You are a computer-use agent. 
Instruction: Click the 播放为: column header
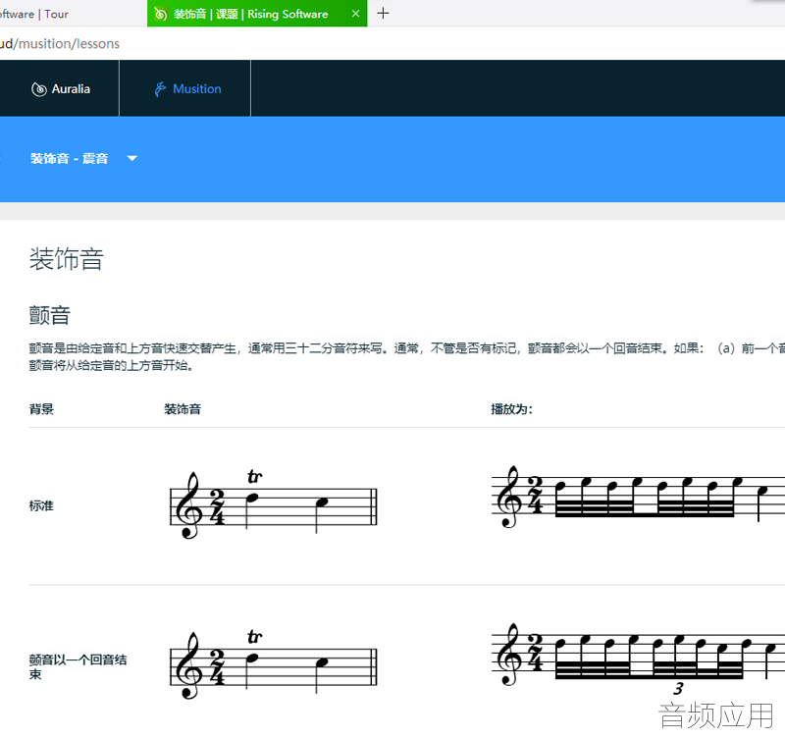(511, 409)
